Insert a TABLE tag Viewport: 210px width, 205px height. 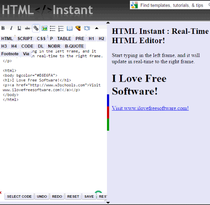tap(64, 39)
